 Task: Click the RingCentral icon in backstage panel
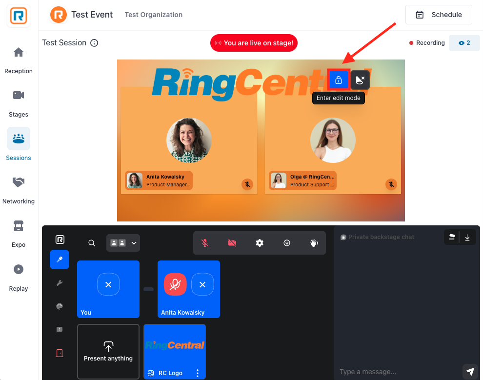[60, 240]
